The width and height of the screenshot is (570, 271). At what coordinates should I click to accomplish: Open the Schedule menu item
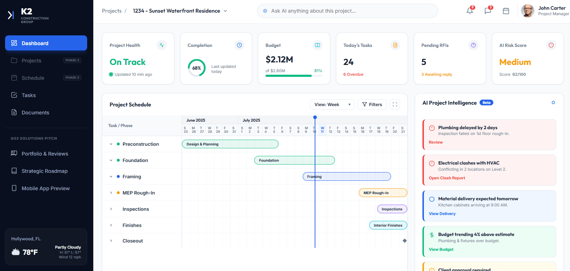tap(46, 78)
